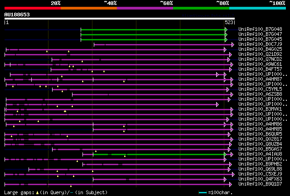Open hit UniRef100_B0C7J9
The width and height of the screenshot is (290, 196).
pyautogui.click(x=260, y=44)
